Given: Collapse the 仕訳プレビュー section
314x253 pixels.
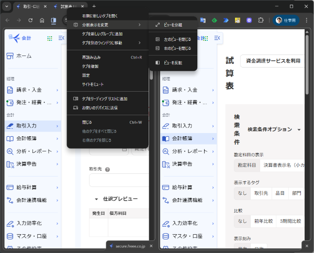Looking at the screenshot, I should 96,199.
